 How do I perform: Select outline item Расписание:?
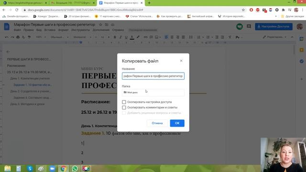click(16, 66)
